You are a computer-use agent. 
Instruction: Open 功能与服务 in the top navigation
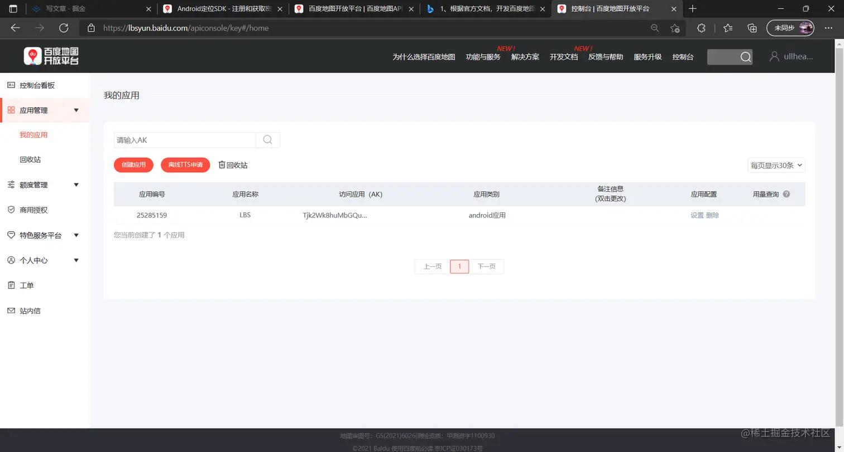click(x=483, y=57)
